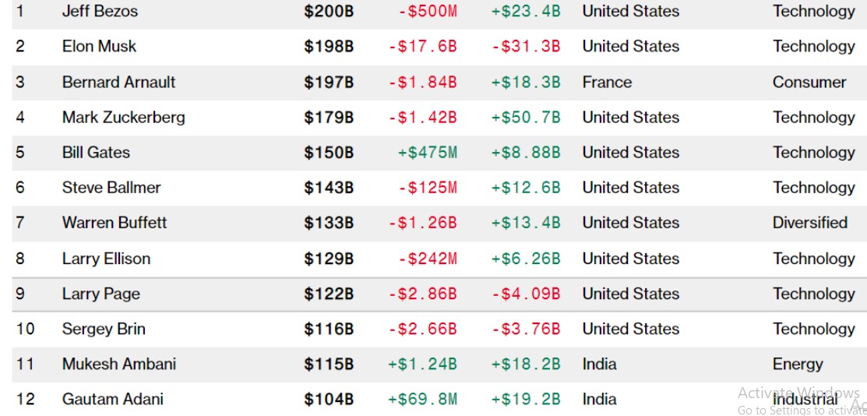Select Mark Zuckerberg in the list
This screenshot has width=867, height=416.
pos(123,117)
